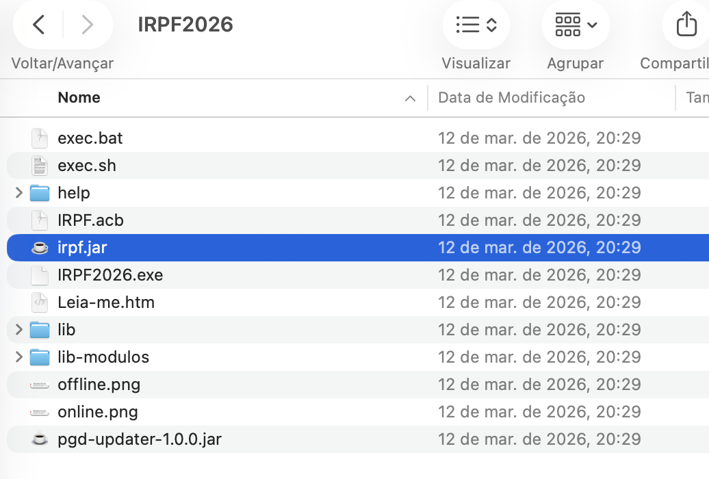Select the irpf.jar file name

pyautogui.click(x=82, y=248)
